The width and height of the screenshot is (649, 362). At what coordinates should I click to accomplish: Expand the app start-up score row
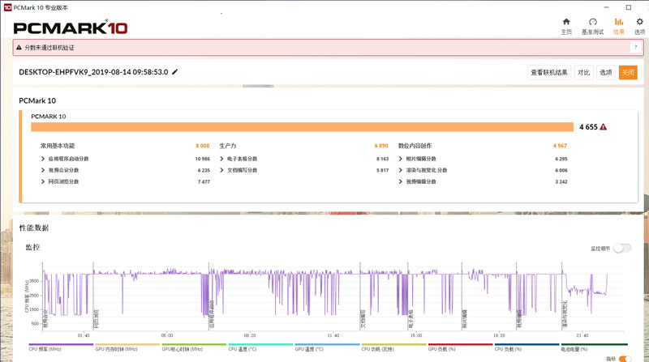point(125,159)
